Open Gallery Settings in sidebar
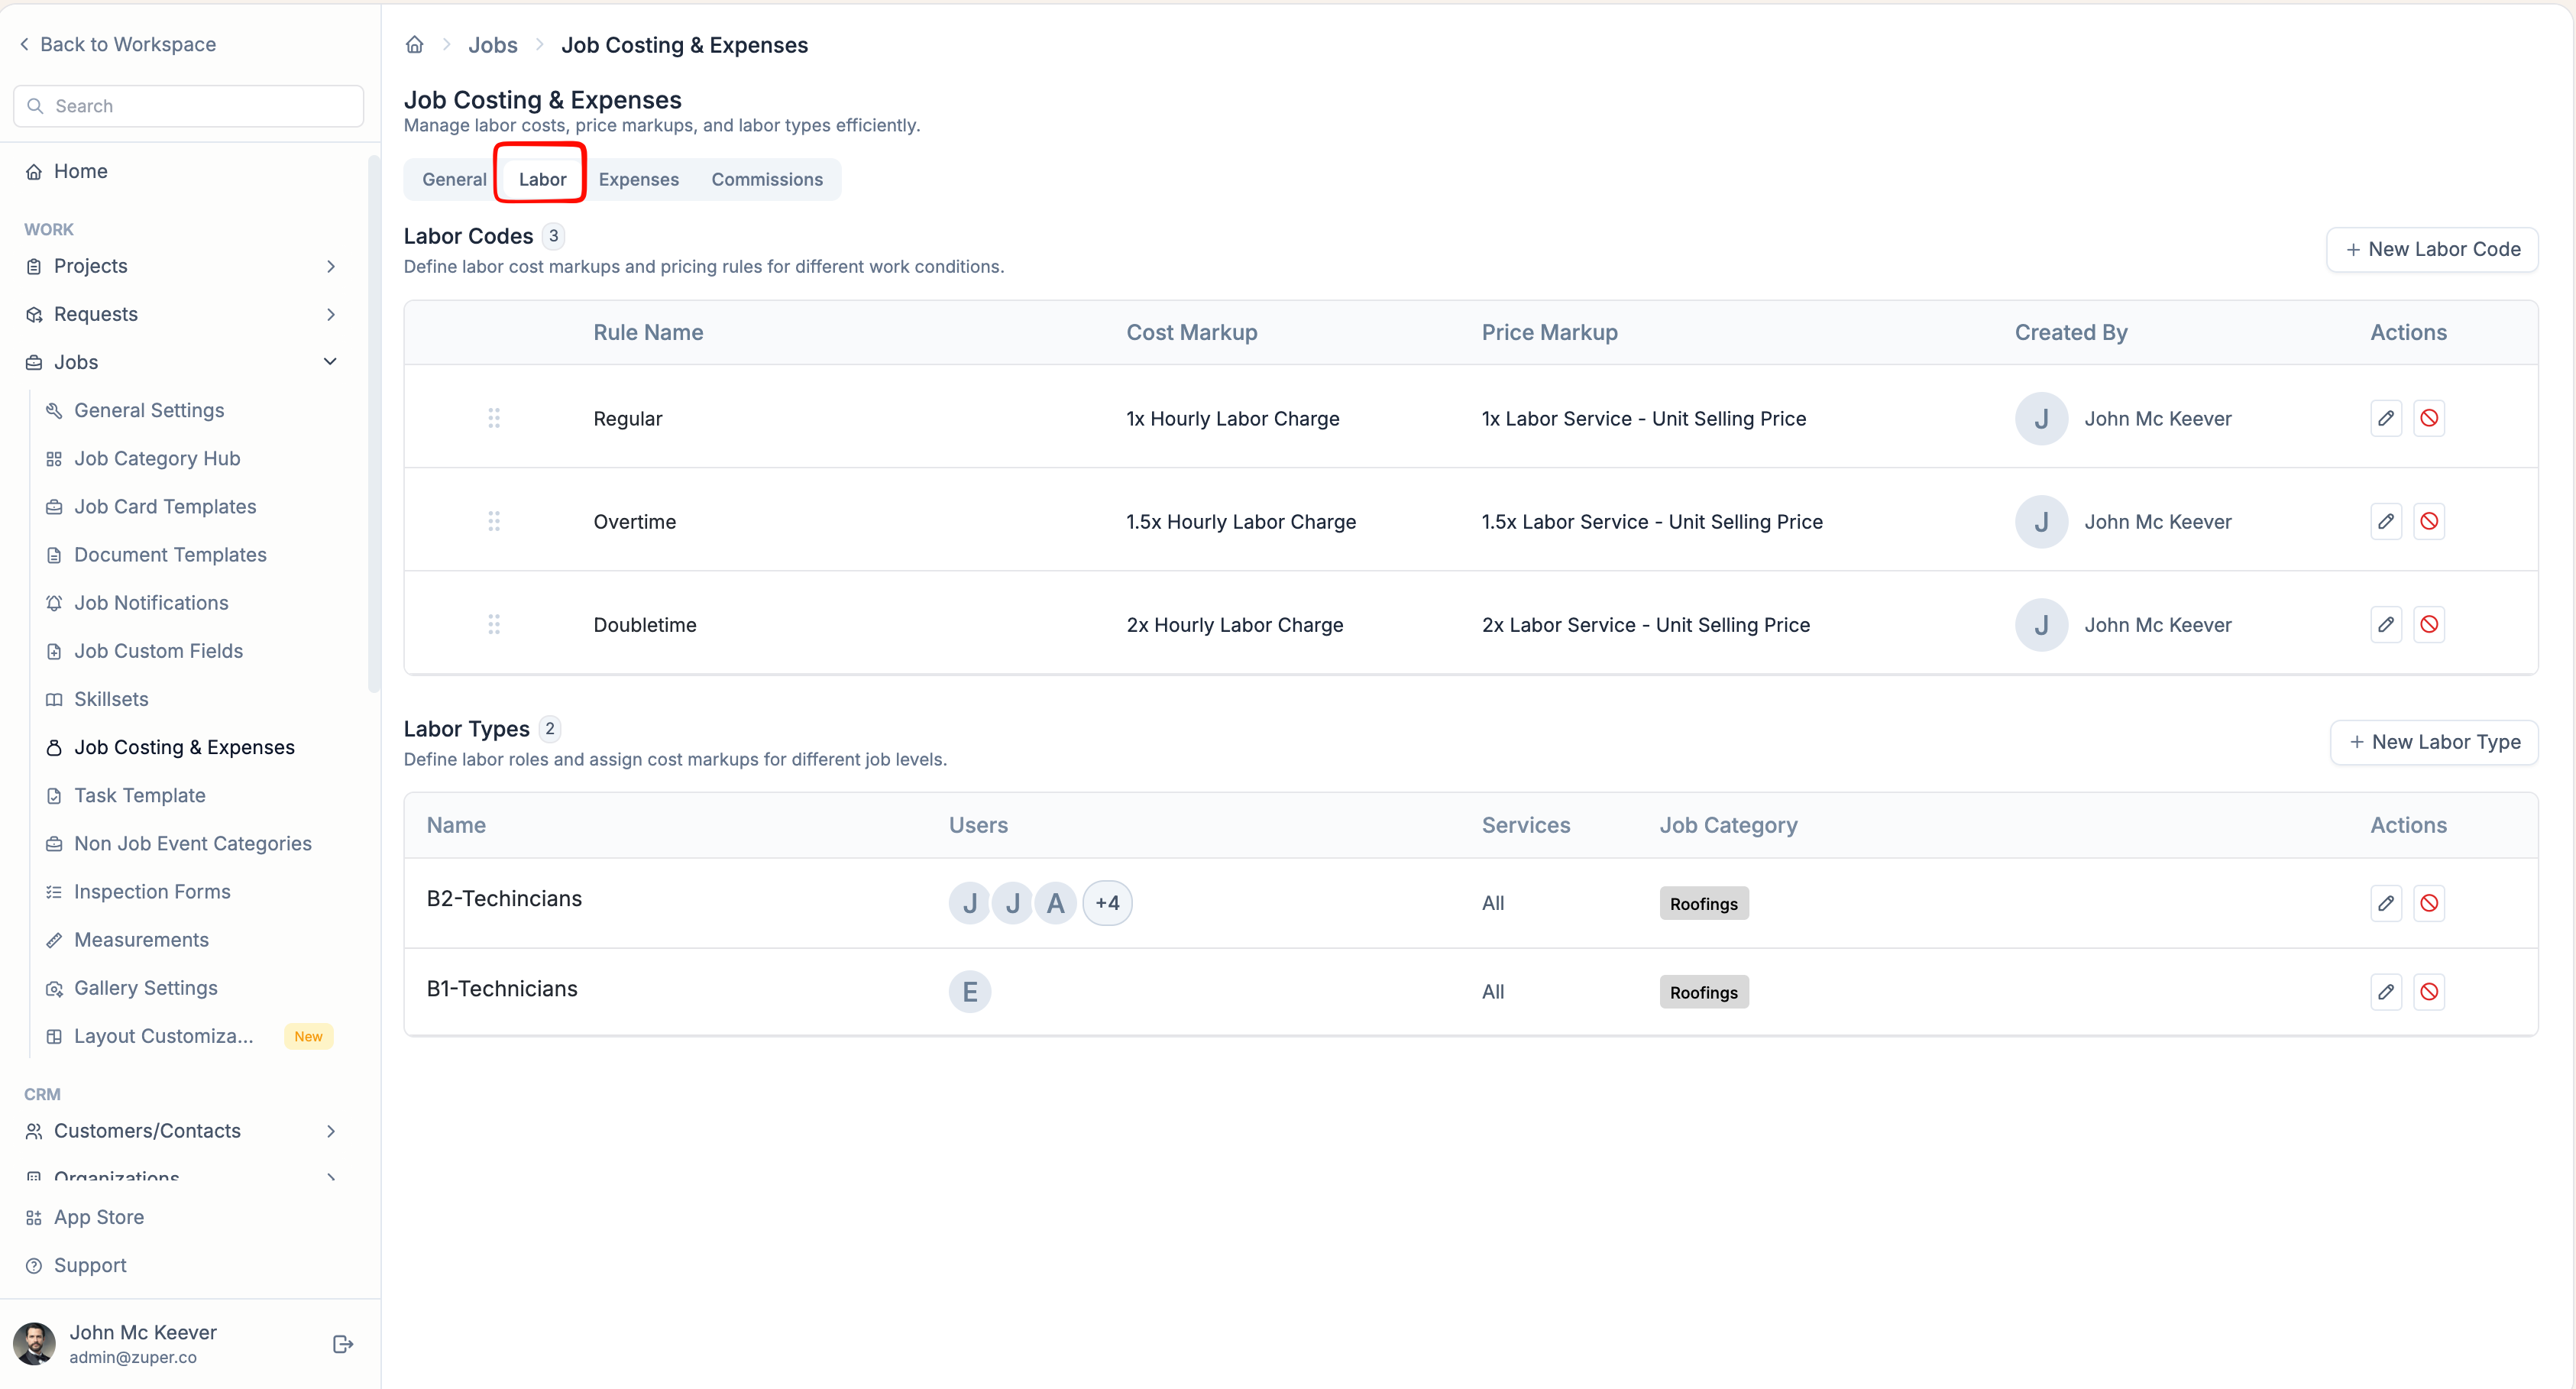 [146, 988]
